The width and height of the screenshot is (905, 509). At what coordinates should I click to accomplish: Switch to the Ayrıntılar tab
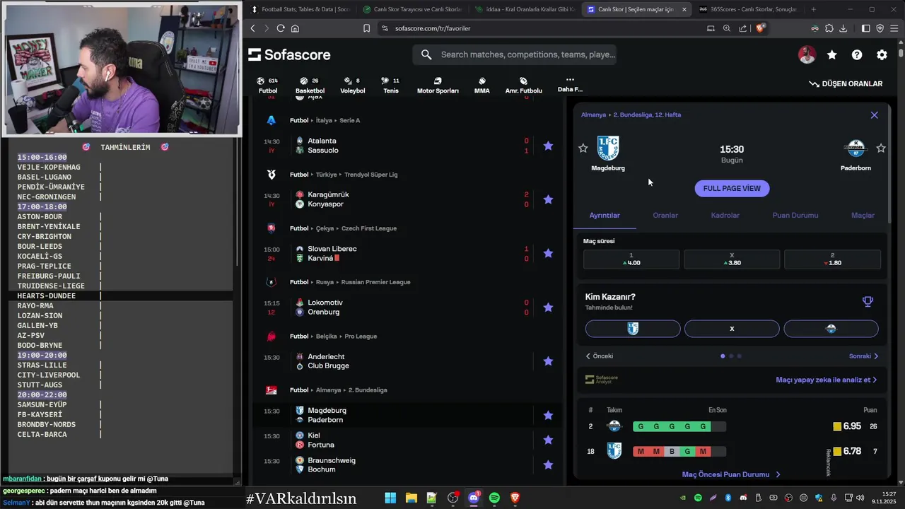[x=605, y=215]
